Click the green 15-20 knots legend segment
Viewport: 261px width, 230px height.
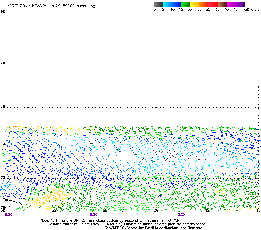186,4
